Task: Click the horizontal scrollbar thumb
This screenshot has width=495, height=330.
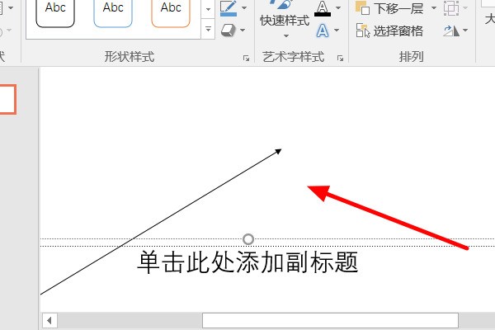Action: [x=330, y=321]
